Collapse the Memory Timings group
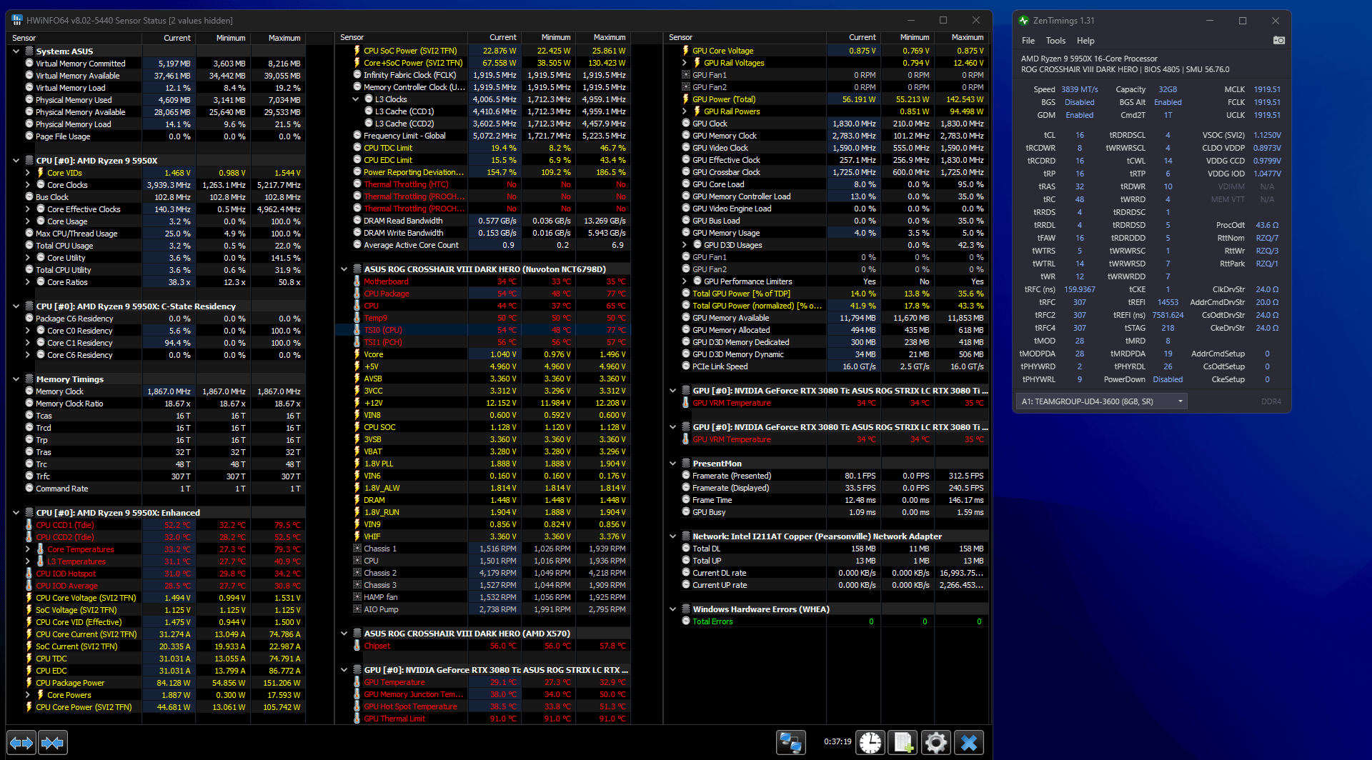 click(16, 379)
